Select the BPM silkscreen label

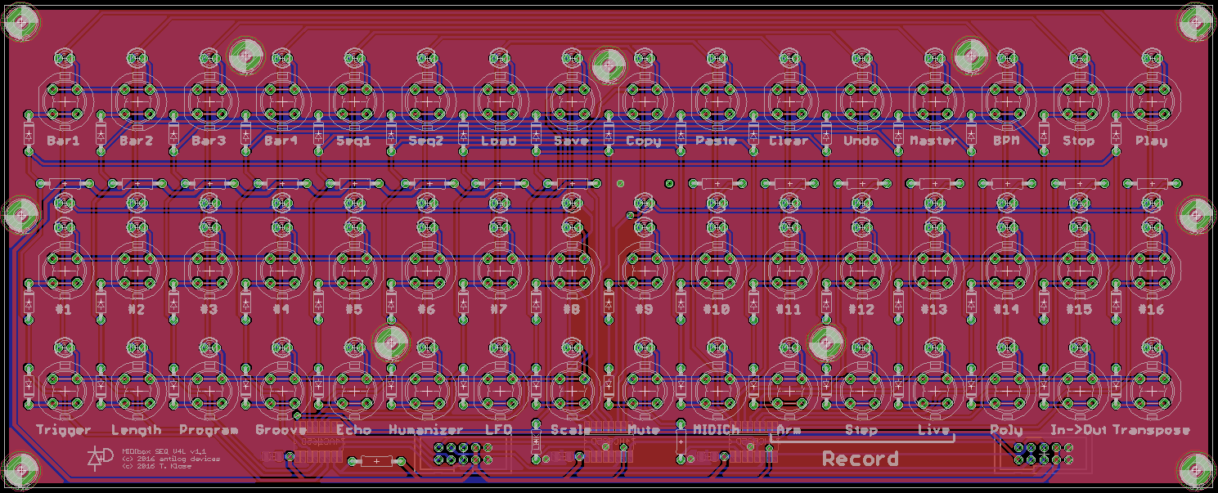click(x=1006, y=141)
